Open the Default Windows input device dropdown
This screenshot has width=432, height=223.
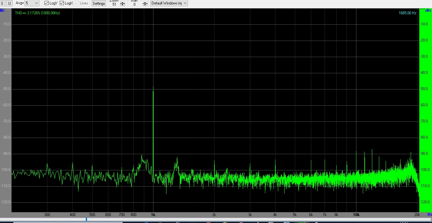(x=169, y=3)
